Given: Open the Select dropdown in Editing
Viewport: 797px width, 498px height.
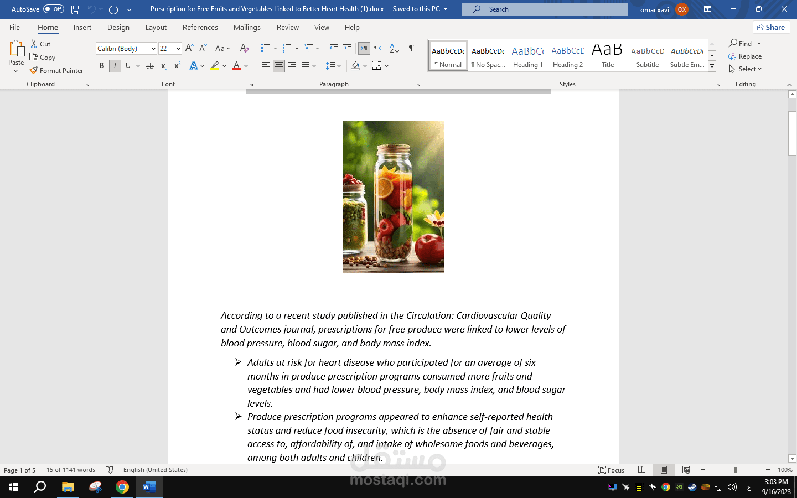Looking at the screenshot, I should click(x=746, y=69).
